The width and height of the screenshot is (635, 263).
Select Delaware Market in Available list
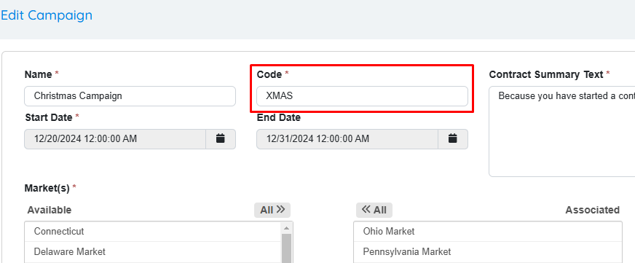(x=152, y=251)
